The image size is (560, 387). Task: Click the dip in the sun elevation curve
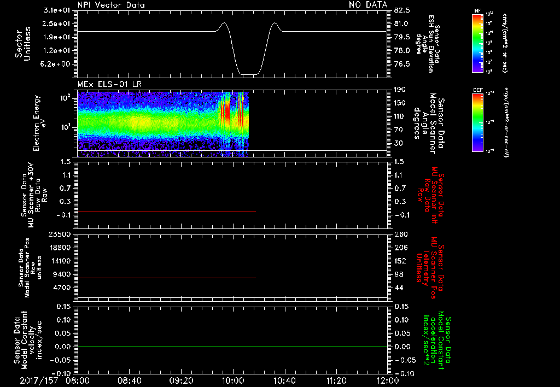coord(249,74)
